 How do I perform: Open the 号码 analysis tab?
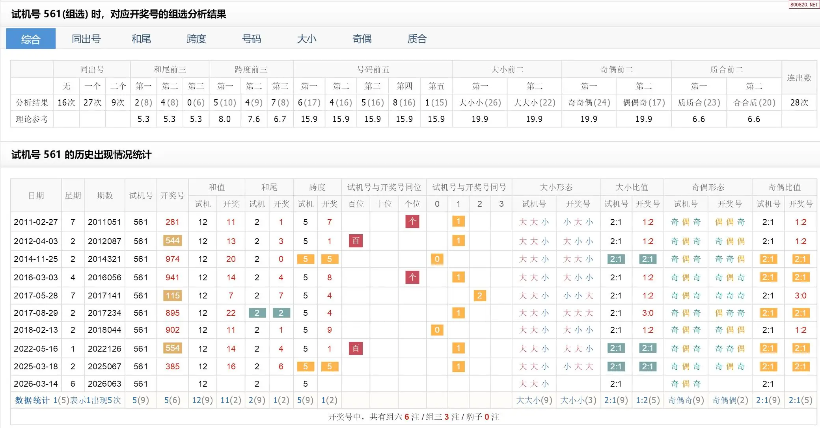pyautogui.click(x=252, y=39)
